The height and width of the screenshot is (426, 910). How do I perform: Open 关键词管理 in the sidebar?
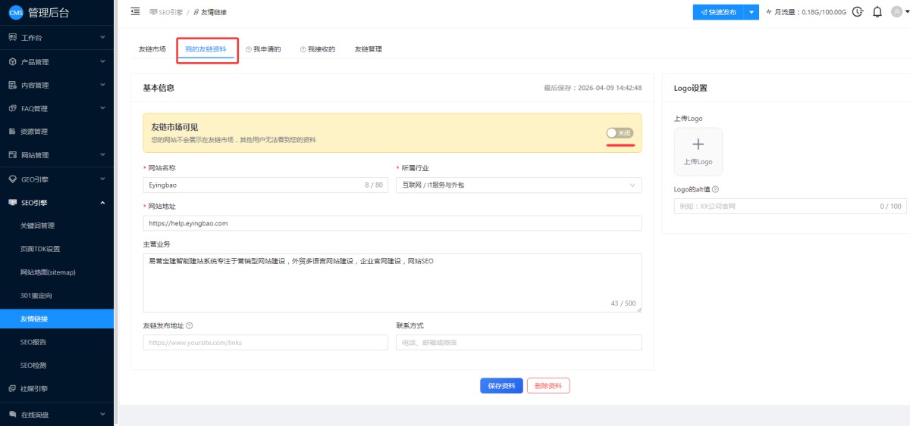[37, 225]
